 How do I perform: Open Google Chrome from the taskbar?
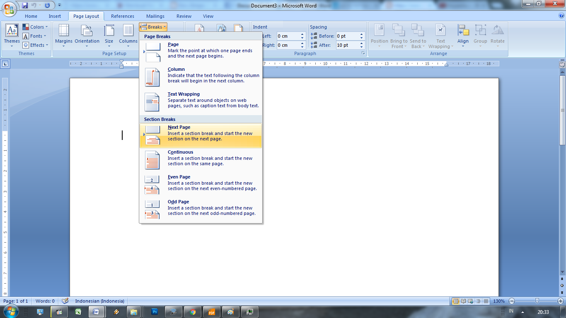coord(193,312)
